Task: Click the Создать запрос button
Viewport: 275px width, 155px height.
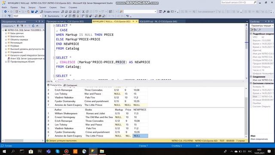Action: [50, 12]
